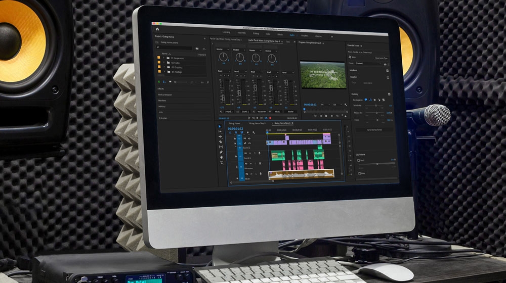Toggle the Ducking checkbox
The height and width of the screenshot is (283, 506).
389,95
